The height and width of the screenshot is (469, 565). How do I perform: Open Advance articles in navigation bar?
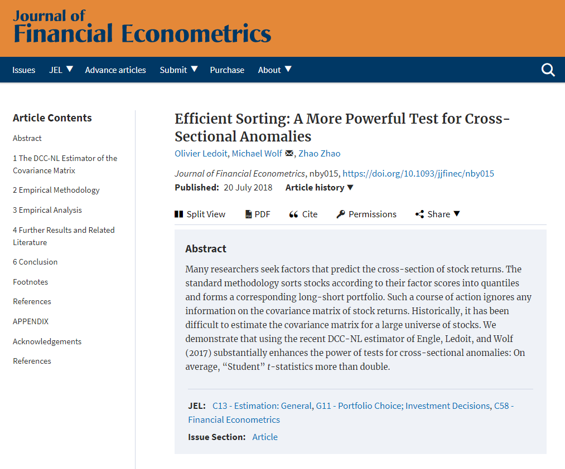115,70
